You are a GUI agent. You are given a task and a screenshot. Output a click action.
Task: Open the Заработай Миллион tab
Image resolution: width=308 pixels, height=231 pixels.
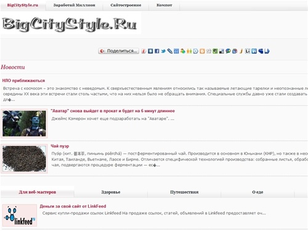tap(74, 6)
